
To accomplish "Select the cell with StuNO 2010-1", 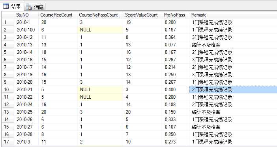I will click(26, 22).
